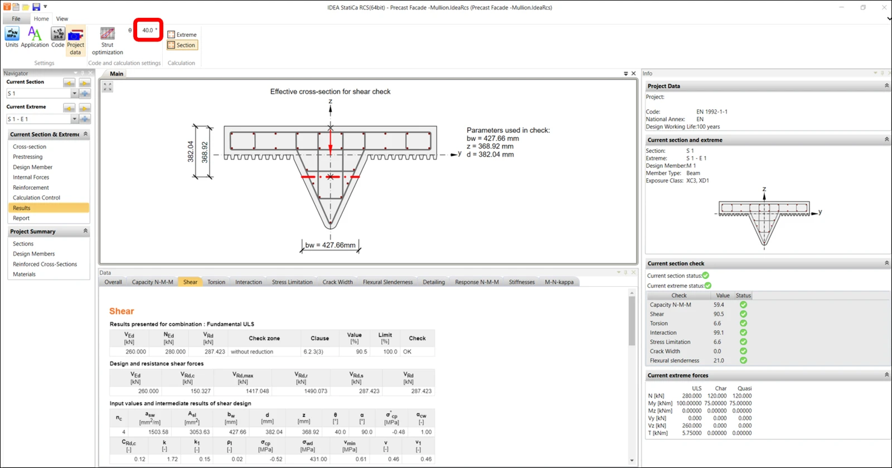Click the Data panel vertical scrollbar
Image resolution: width=892 pixels, height=468 pixels.
pos(632,377)
